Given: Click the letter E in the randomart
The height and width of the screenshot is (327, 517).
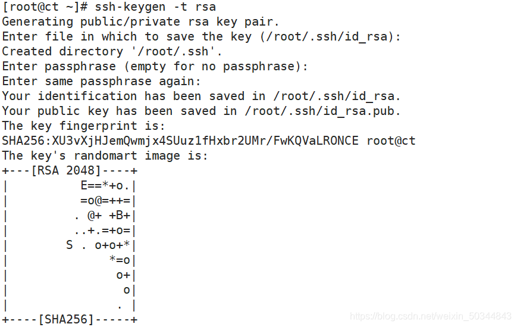Looking at the screenshot, I should point(84,185).
